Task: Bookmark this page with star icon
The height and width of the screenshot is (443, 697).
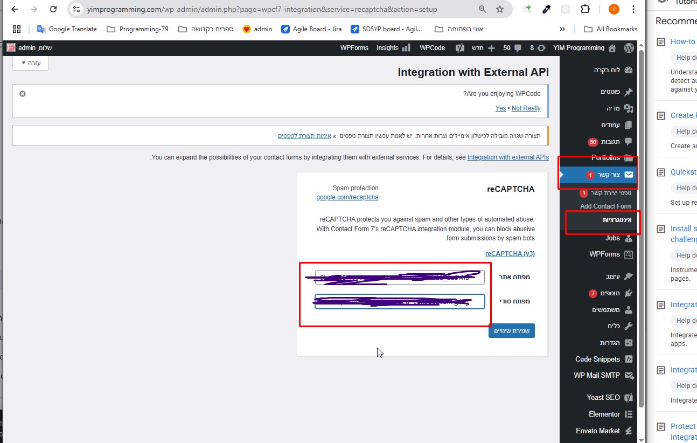Action: [499, 9]
